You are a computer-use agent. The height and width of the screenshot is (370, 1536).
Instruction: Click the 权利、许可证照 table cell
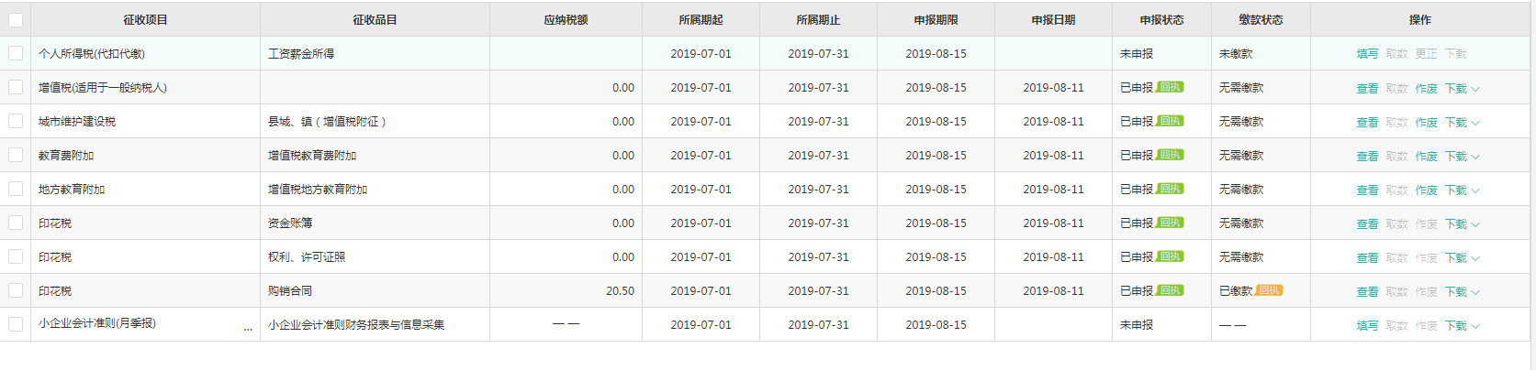pos(375,256)
